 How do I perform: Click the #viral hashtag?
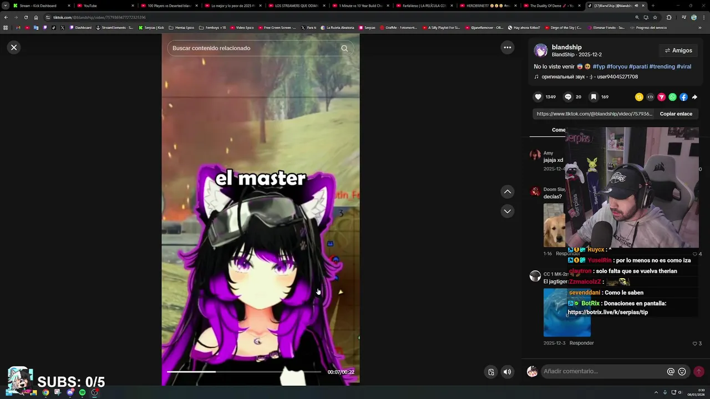tap(684, 66)
